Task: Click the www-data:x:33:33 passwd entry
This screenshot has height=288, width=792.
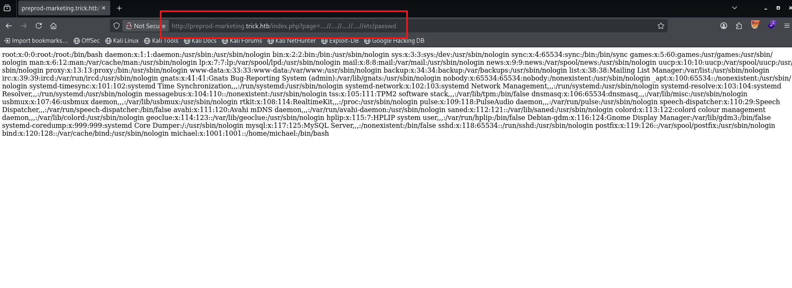Action: [x=285, y=70]
